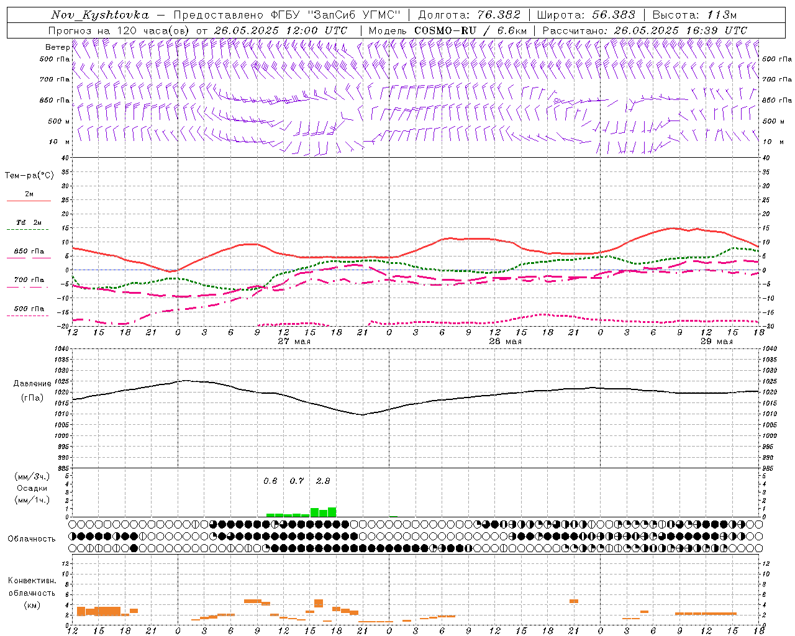Click the Долгота: 76.382 header field
This screenshot has height=636, width=795.
tap(469, 15)
